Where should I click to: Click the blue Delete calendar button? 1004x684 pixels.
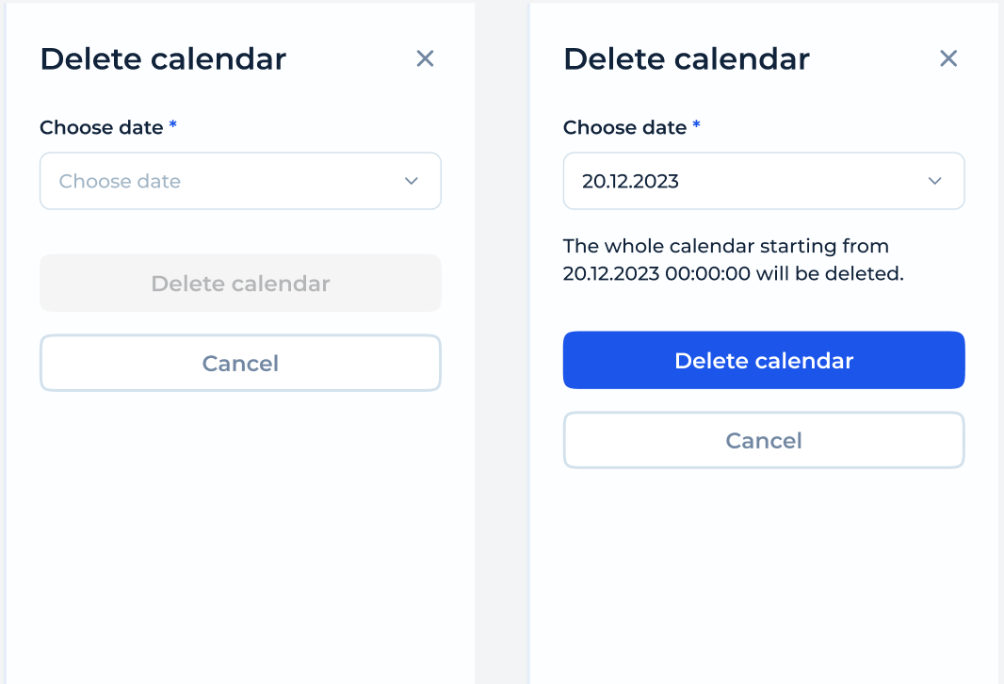pyautogui.click(x=763, y=360)
